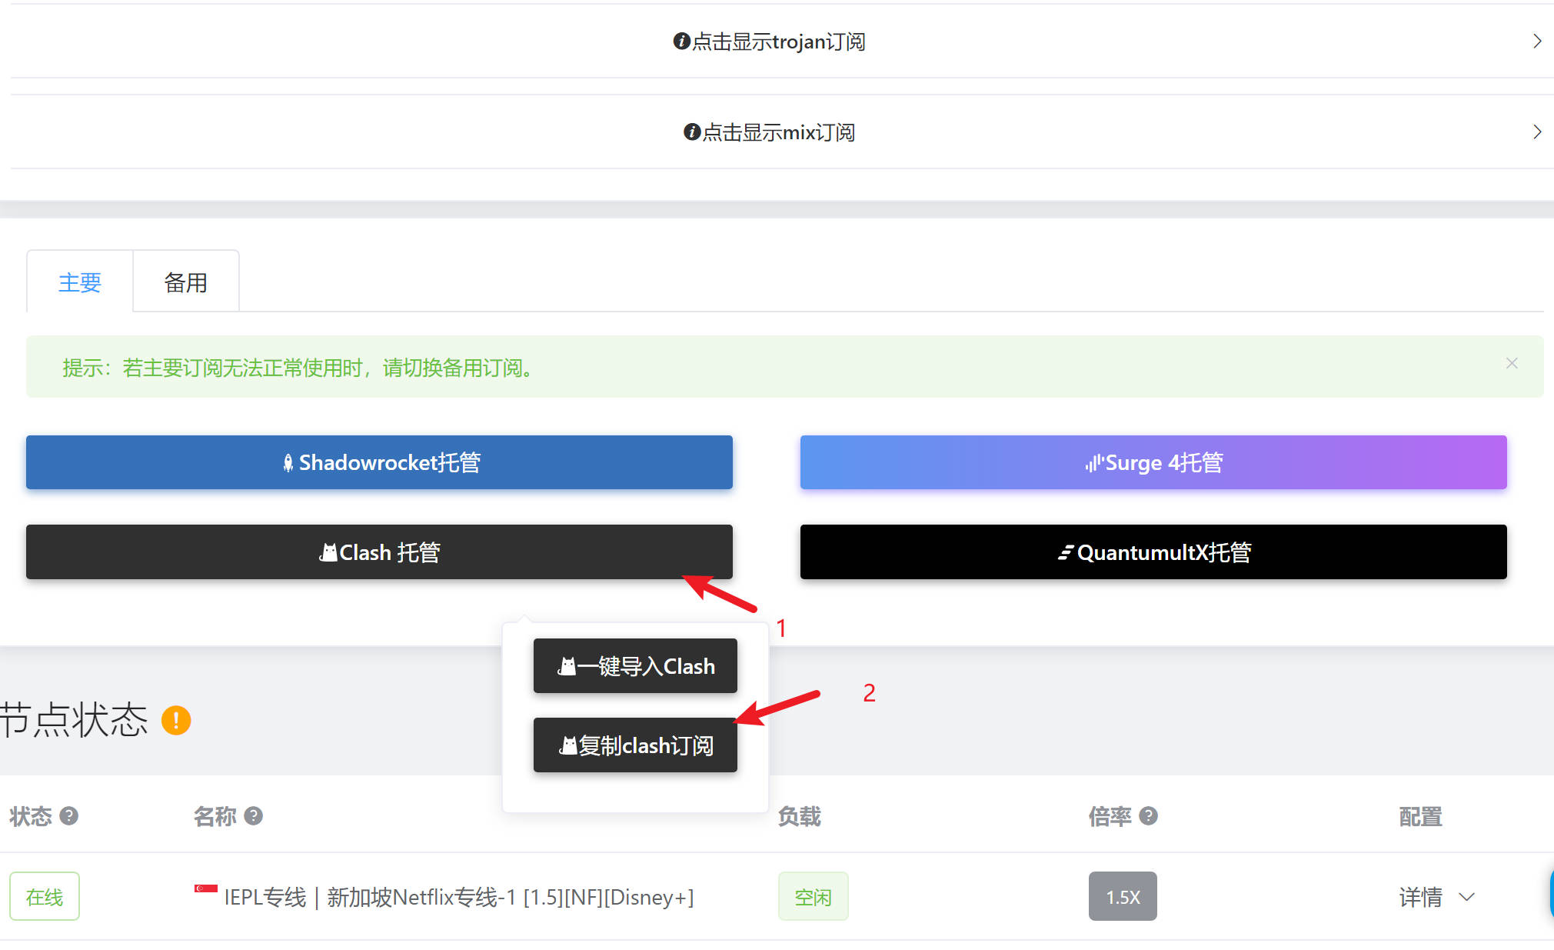This screenshot has width=1554, height=950.
Task: Click the Surge 4托管 button
Action: (1153, 462)
